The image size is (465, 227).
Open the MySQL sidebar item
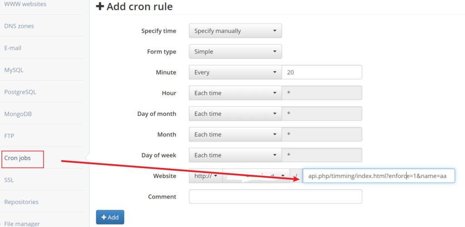pyautogui.click(x=14, y=70)
